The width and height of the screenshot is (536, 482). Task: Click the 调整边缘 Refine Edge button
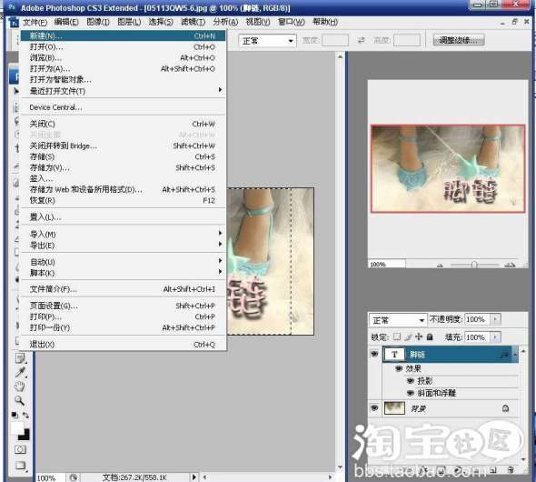459,40
